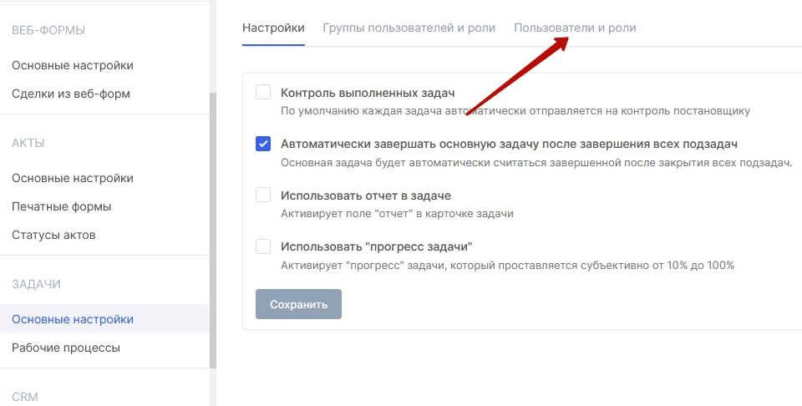This screenshot has width=802, height=406.
Task: Enable Использовать отчет в задаче checkbox
Action: pyautogui.click(x=263, y=195)
